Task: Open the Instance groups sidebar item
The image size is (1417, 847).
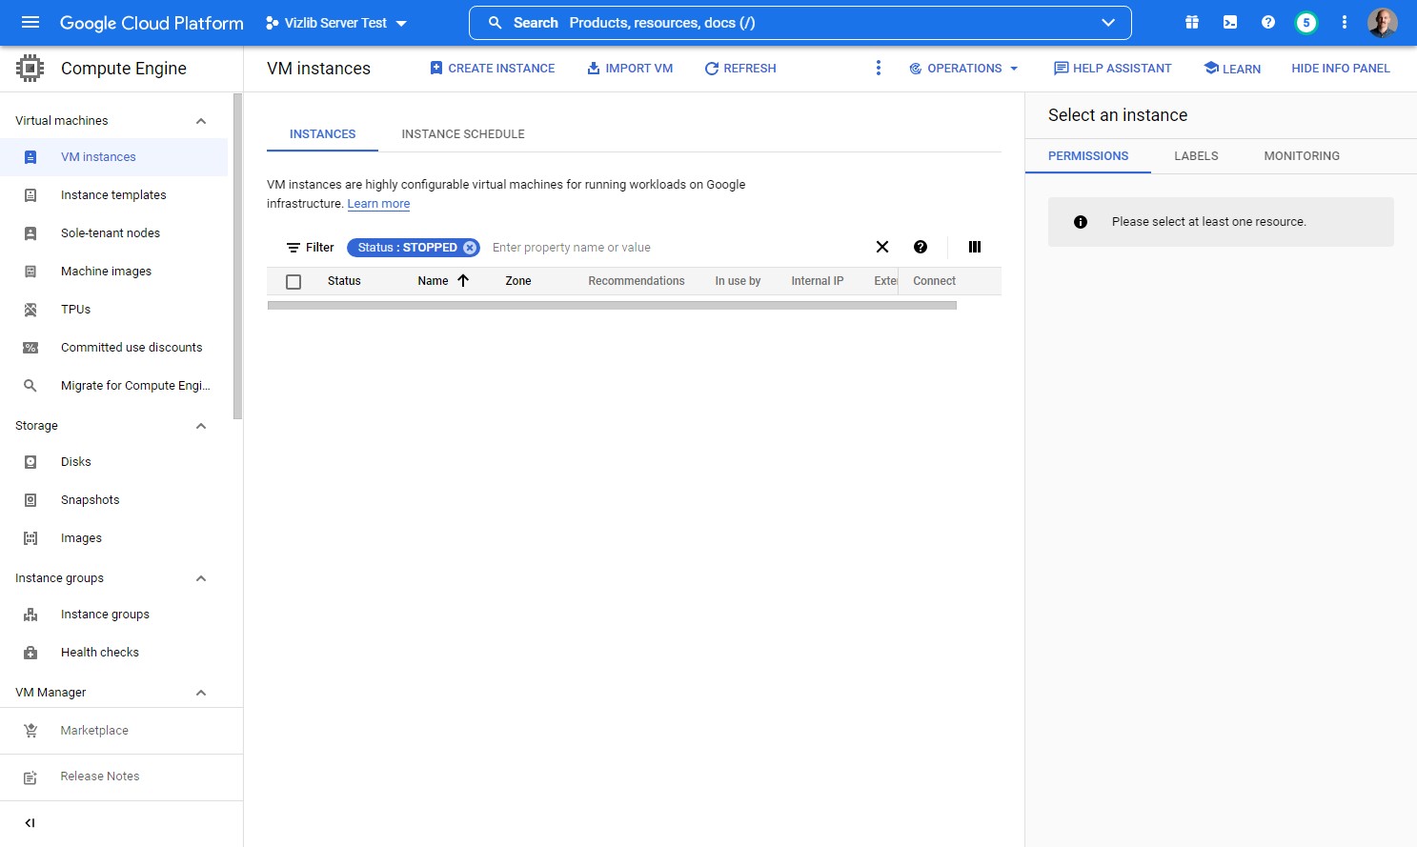Action: pyautogui.click(x=113, y=615)
